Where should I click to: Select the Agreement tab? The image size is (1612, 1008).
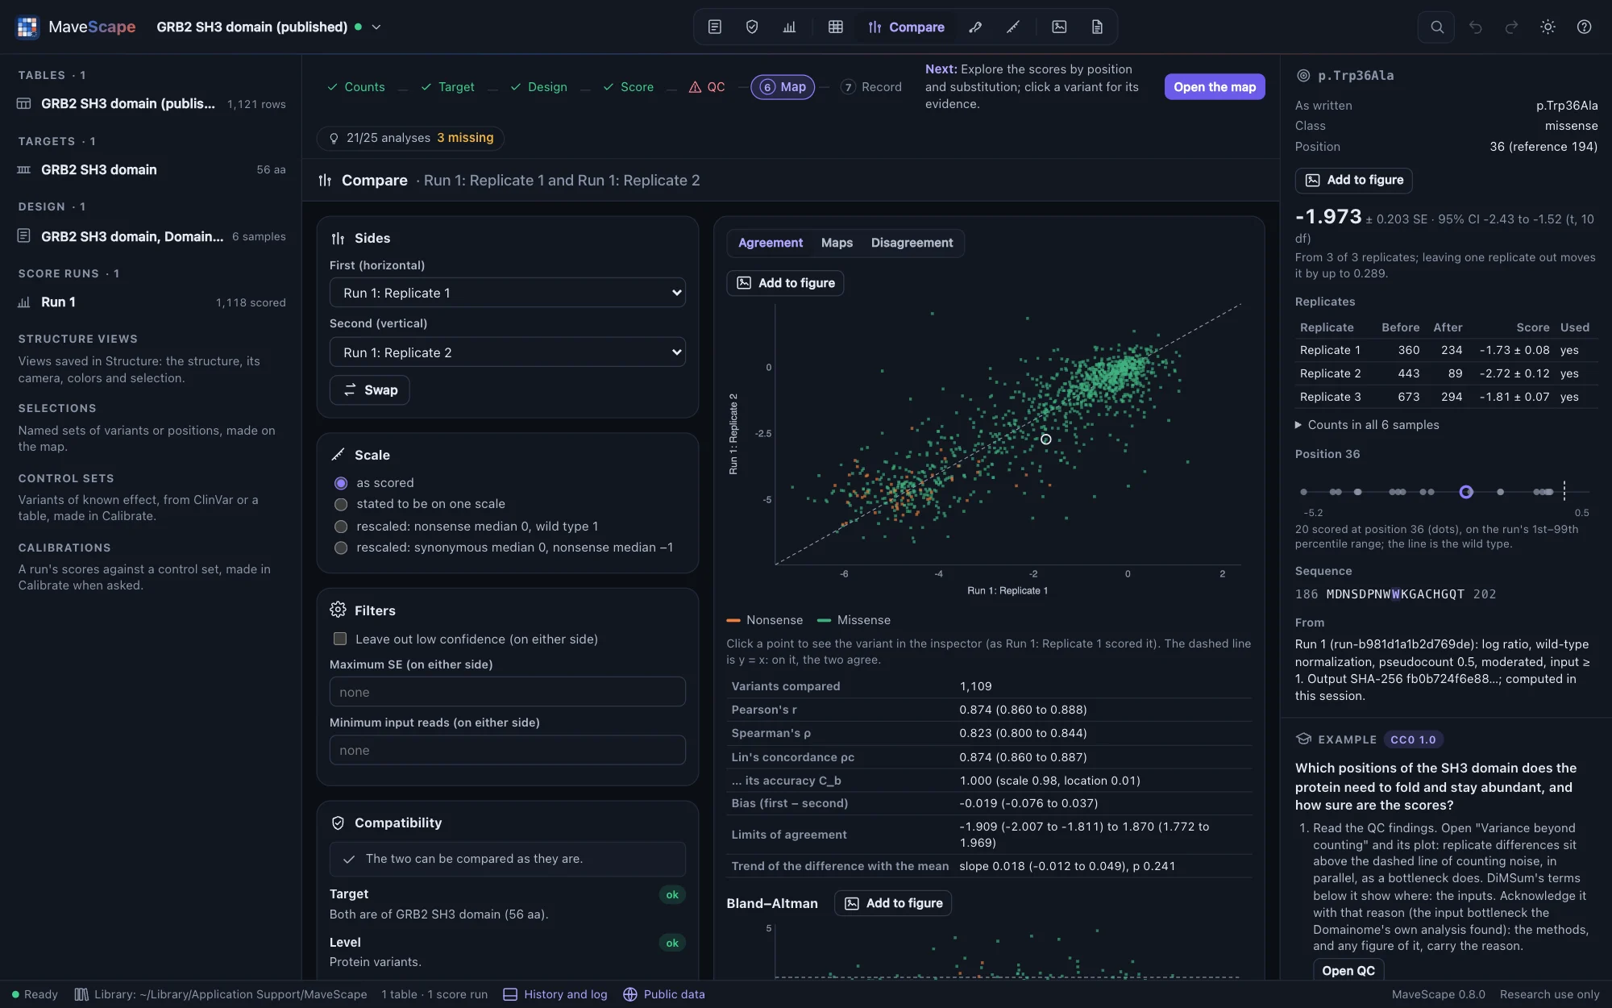(x=771, y=243)
